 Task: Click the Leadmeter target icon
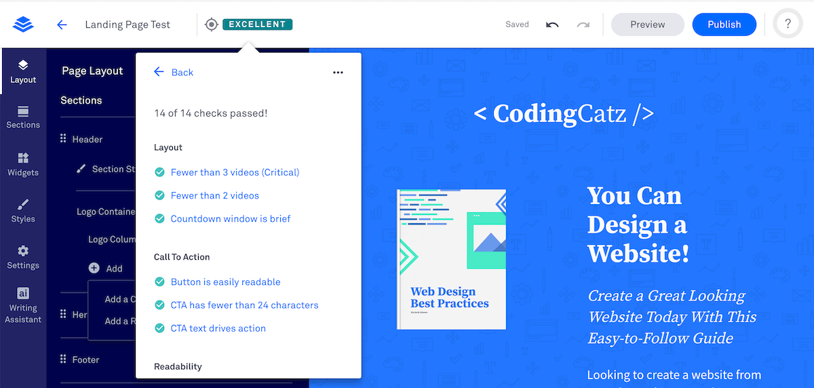(x=211, y=24)
